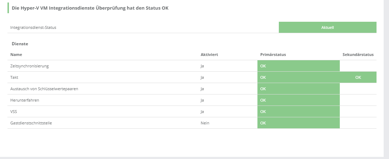Select the 'Zeitsynchronisierung' service row name
Screen dimensions: 389x159
tap(30, 66)
